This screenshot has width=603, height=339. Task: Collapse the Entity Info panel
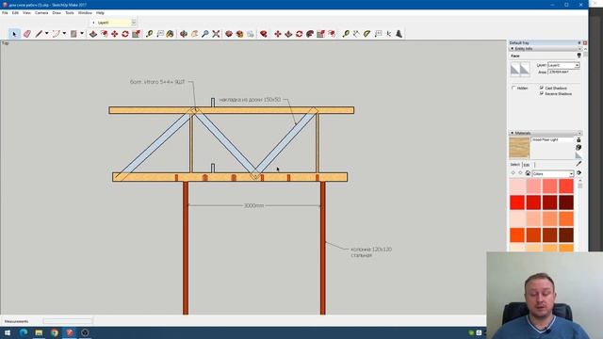point(513,49)
